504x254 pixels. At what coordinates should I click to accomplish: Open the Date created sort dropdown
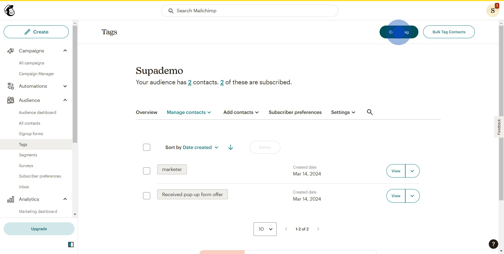(200, 147)
